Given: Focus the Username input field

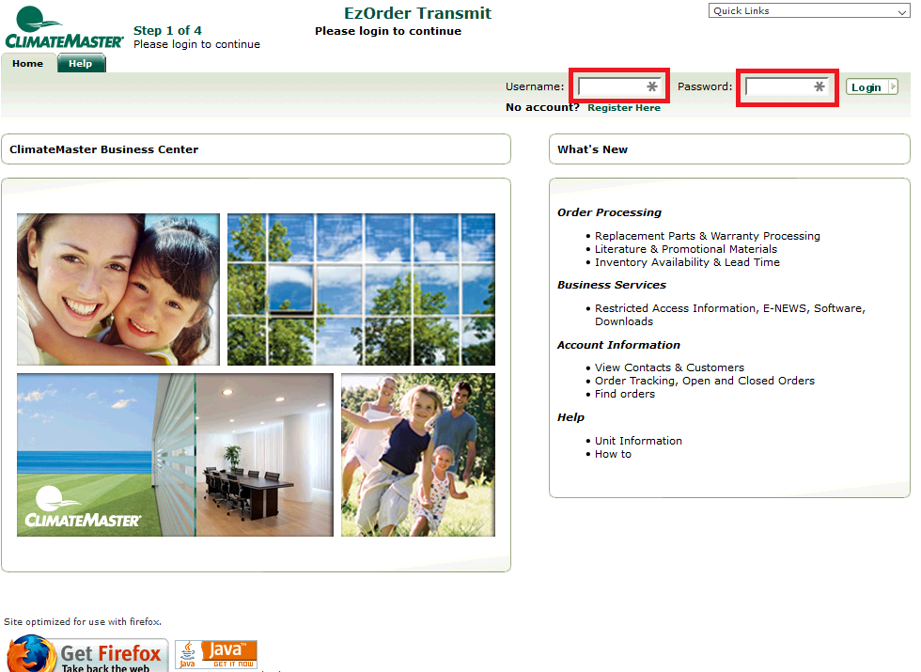Looking at the screenshot, I should [x=619, y=86].
